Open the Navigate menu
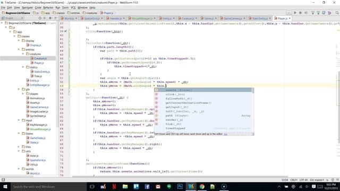Viewport: 340px width, 191px height. pyautogui.click(x=27, y=7)
